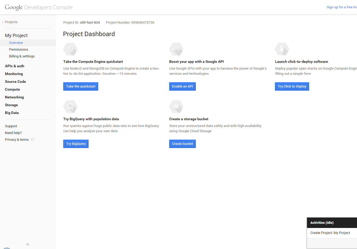This screenshot has width=357, height=249.
Task: Click the rocket click-to-deploy hexagon icon
Action: pyautogui.click(x=282, y=49)
